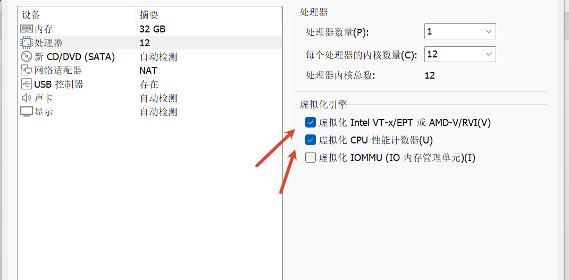Select 声卡 自动检测 summary entry
Image resolution: width=569 pixels, height=280 pixels.
pyautogui.click(x=158, y=98)
